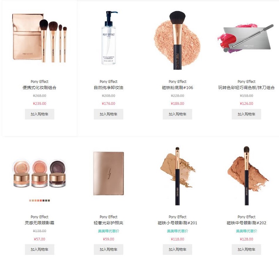Add 自然纯净卸妆油 to the cart
The width and height of the screenshot is (279, 258).
[x=108, y=114]
